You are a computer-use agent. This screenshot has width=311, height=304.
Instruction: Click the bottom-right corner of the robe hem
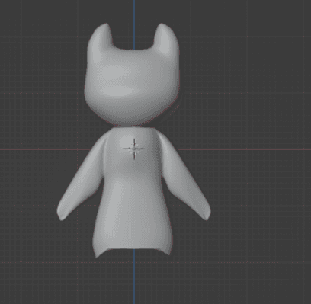tap(168, 253)
